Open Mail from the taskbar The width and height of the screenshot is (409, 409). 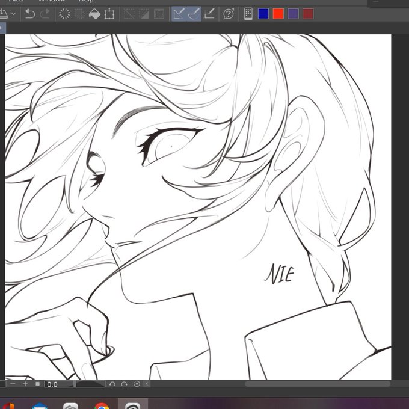tap(39, 406)
